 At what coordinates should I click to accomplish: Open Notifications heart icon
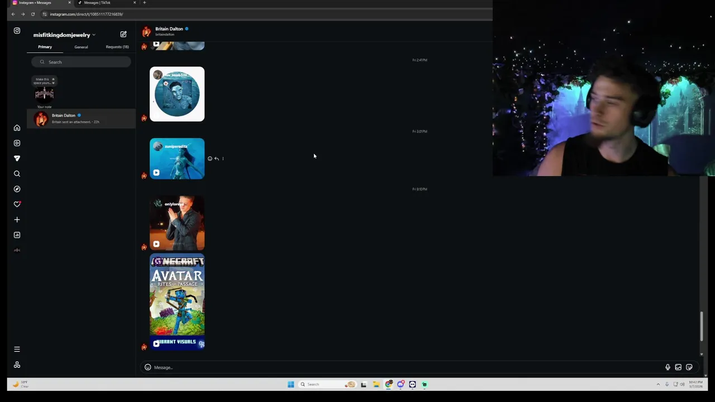[17, 204]
